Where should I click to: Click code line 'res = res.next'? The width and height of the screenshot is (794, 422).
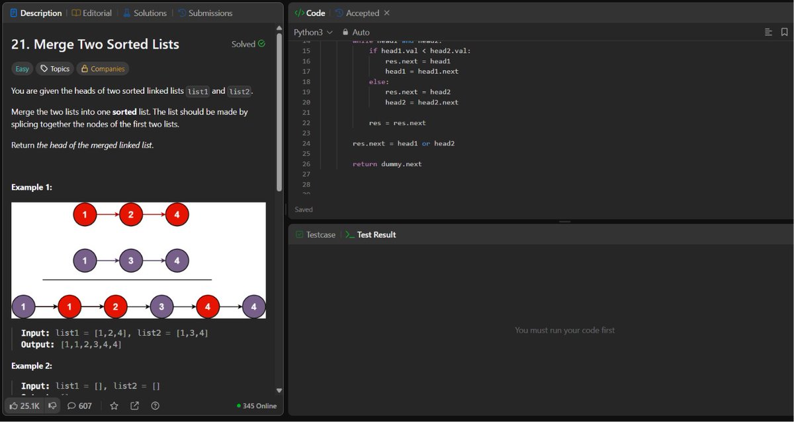(x=398, y=123)
